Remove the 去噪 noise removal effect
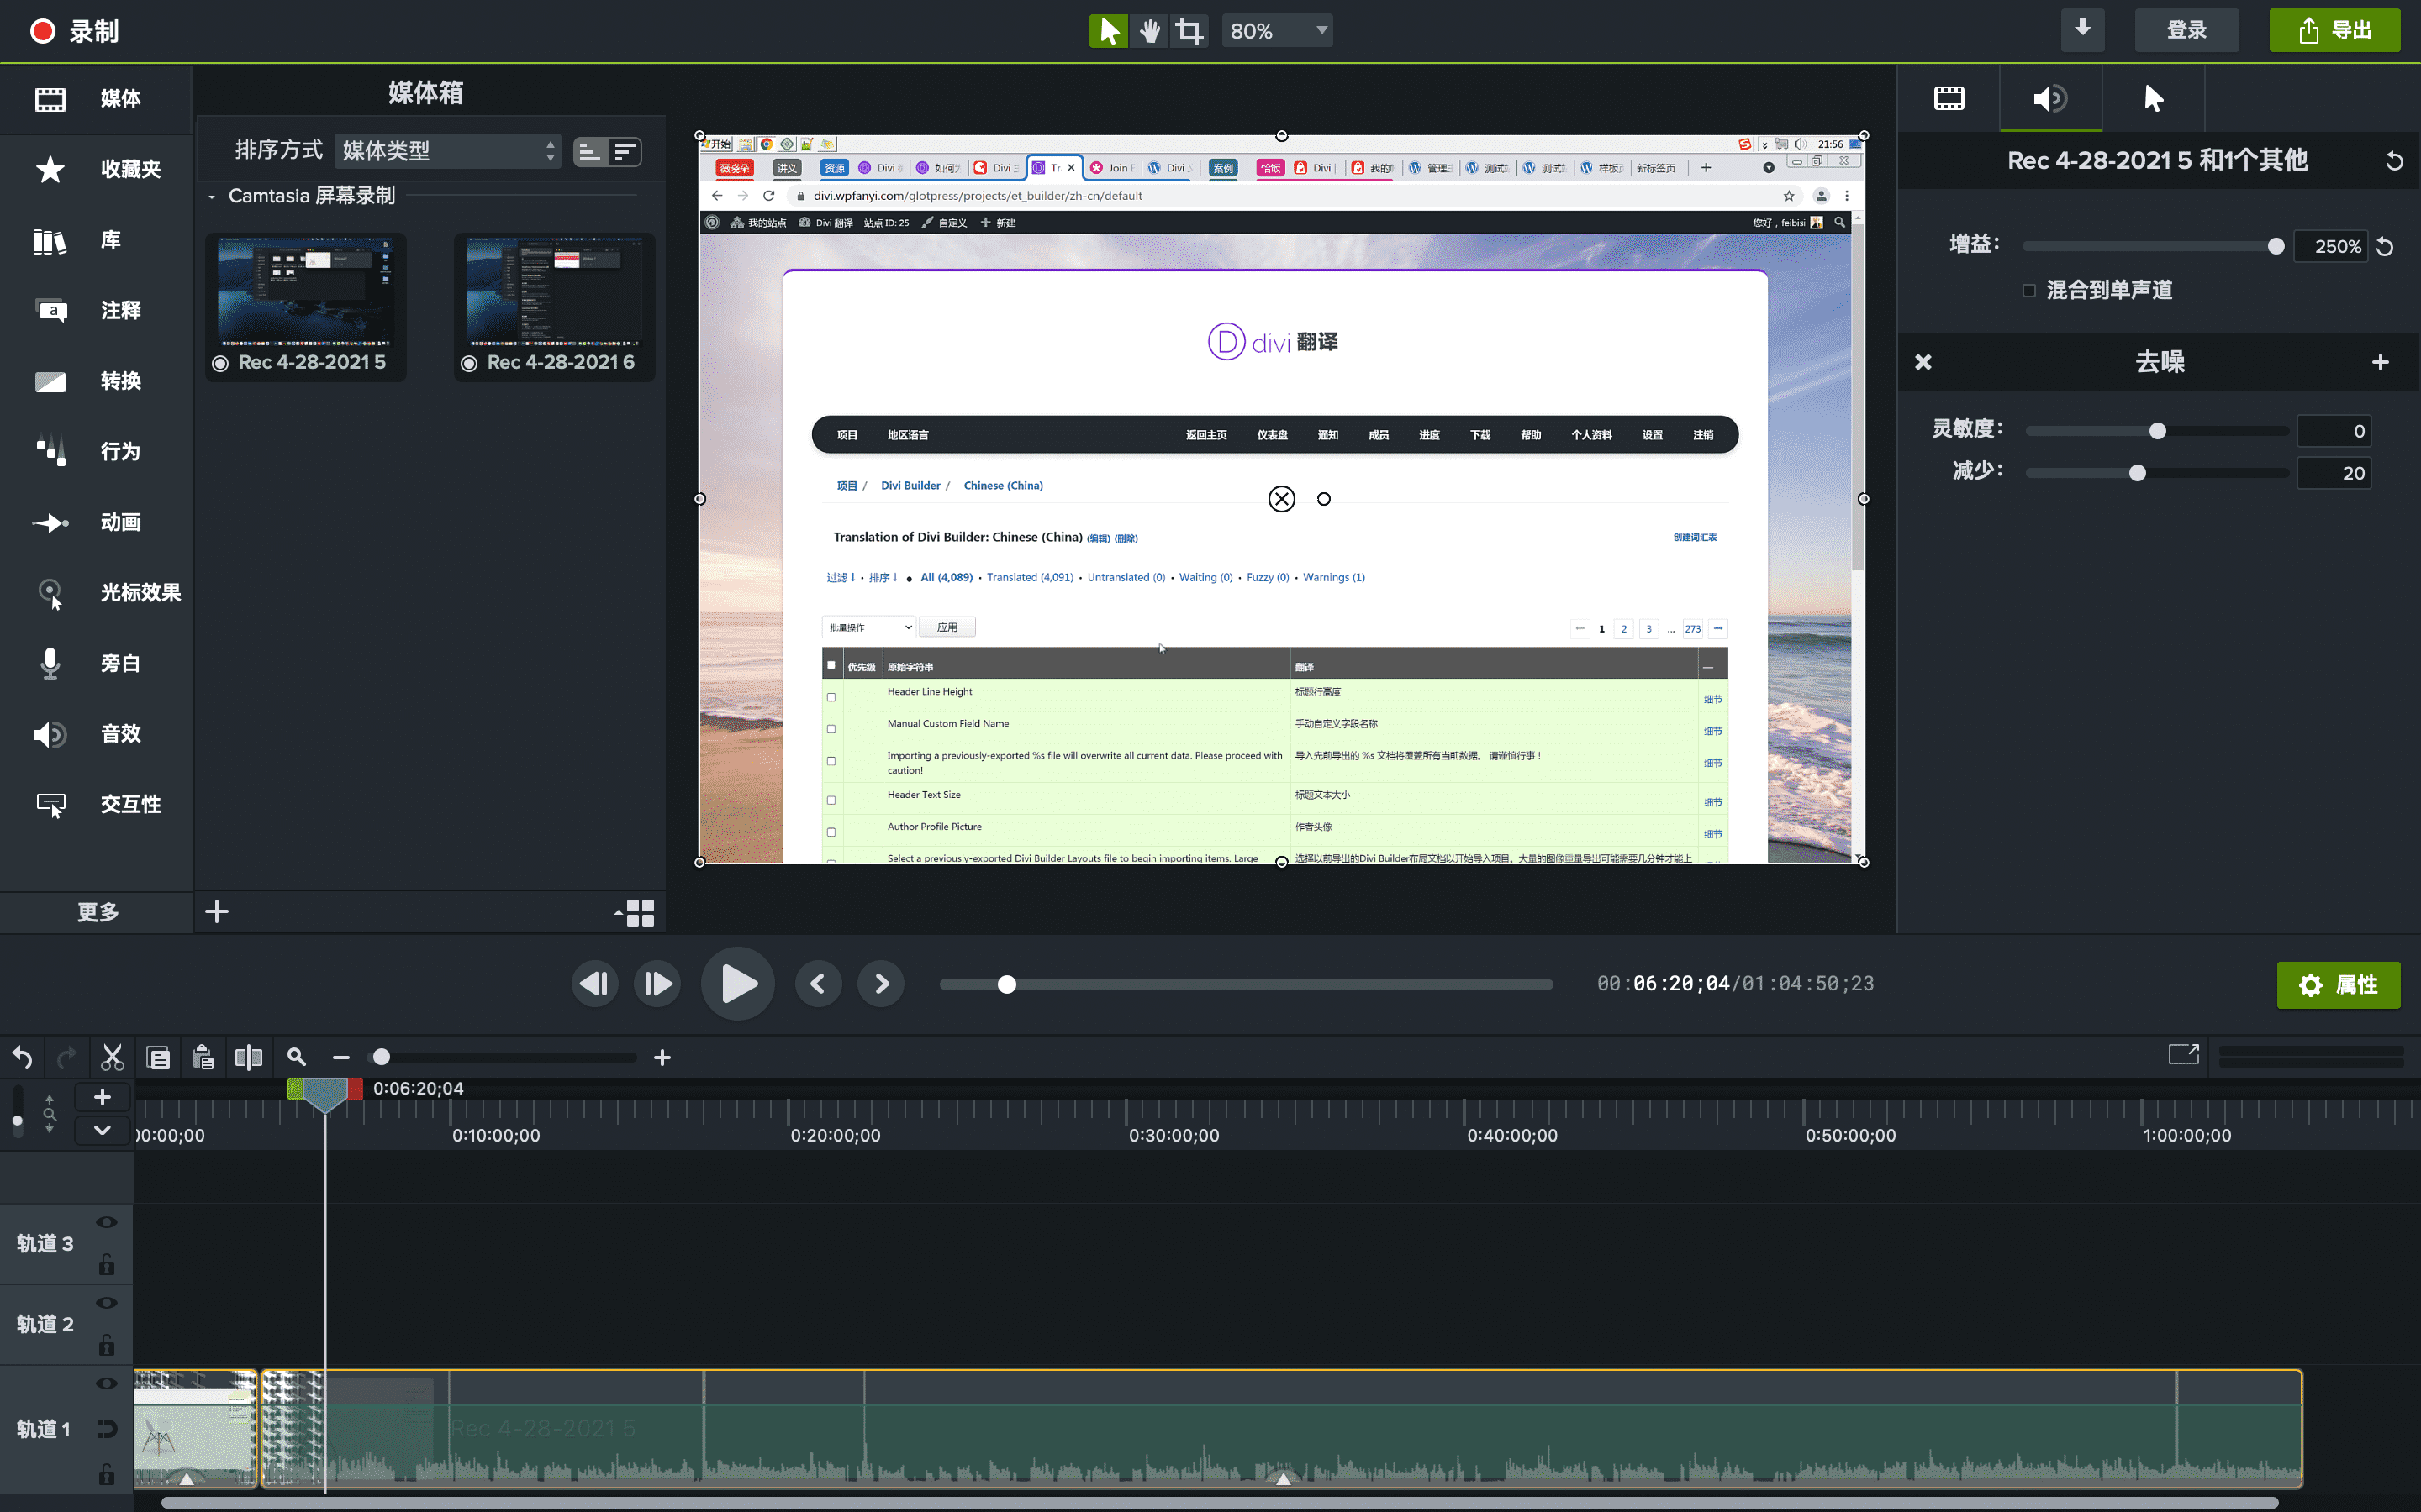 1923,362
